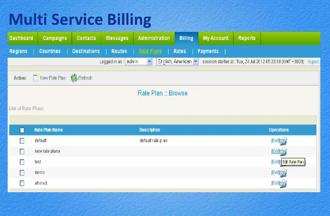Viewport: 330px width, 216px height.
Task: Click the edit pencil icon for ahmad plan
Action: [283, 184]
